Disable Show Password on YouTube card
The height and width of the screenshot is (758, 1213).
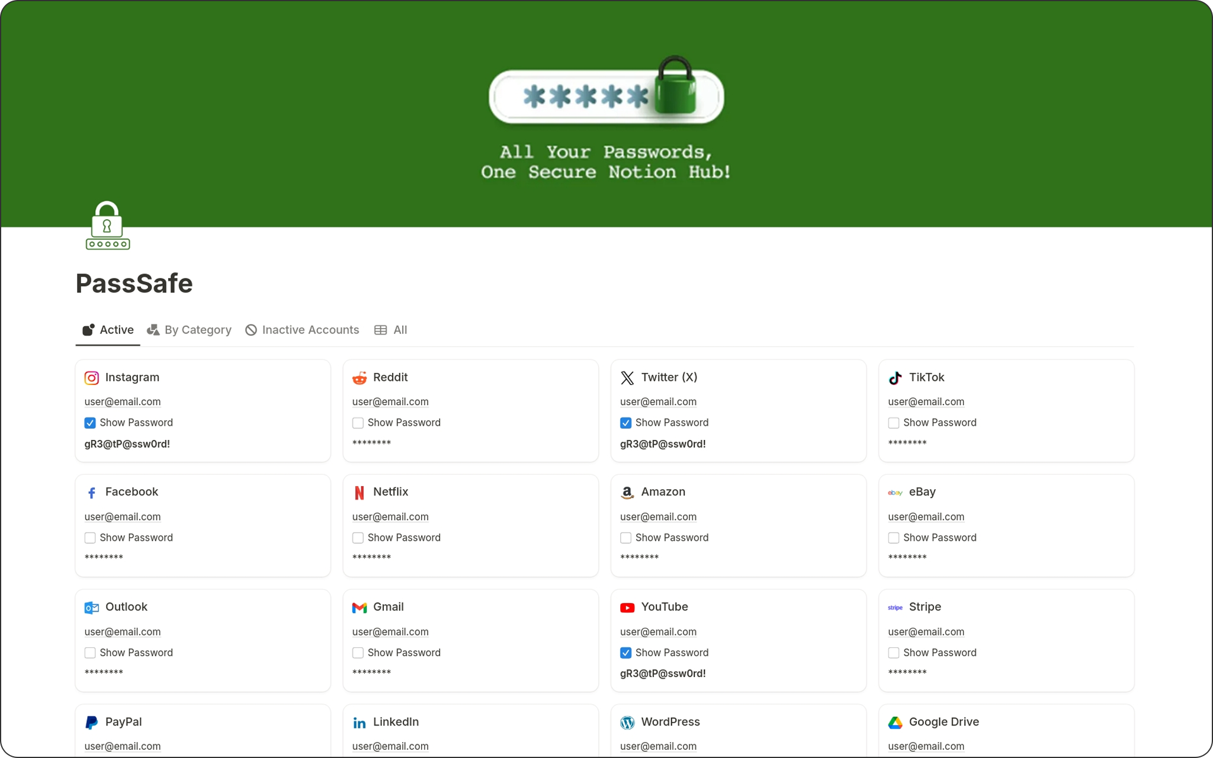click(625, 653)
